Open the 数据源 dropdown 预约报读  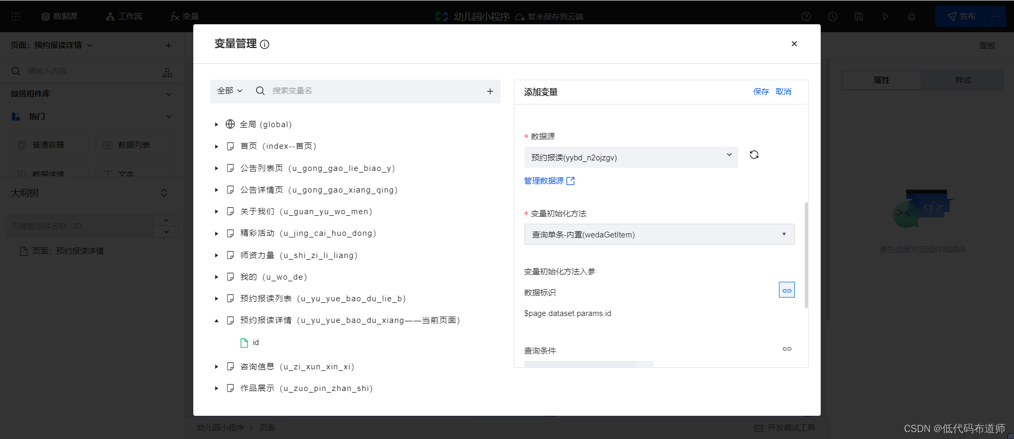(x=631, y=157)
